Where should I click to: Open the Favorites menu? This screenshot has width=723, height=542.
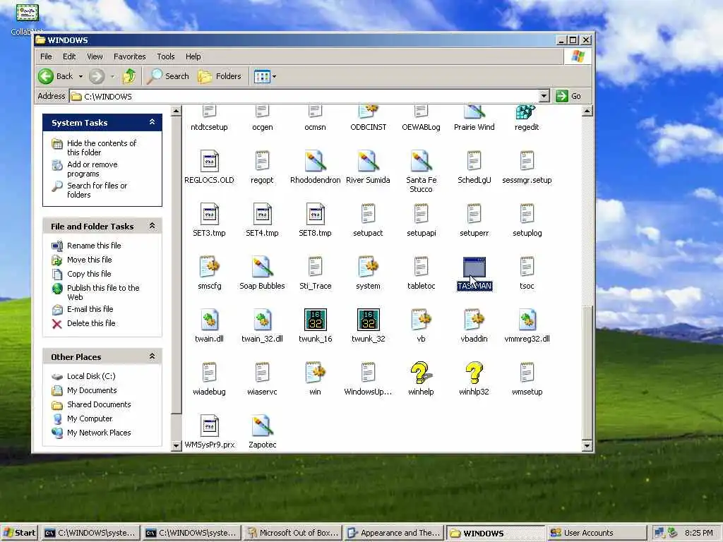(130, 56)
